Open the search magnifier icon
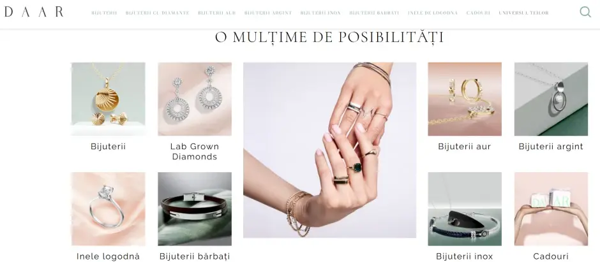 pyautogui.click(x=585, y=12)
